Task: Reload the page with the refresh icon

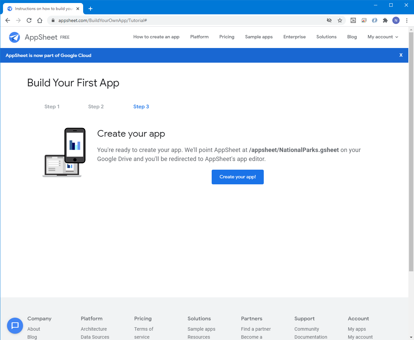Action: tap(29, 20)
